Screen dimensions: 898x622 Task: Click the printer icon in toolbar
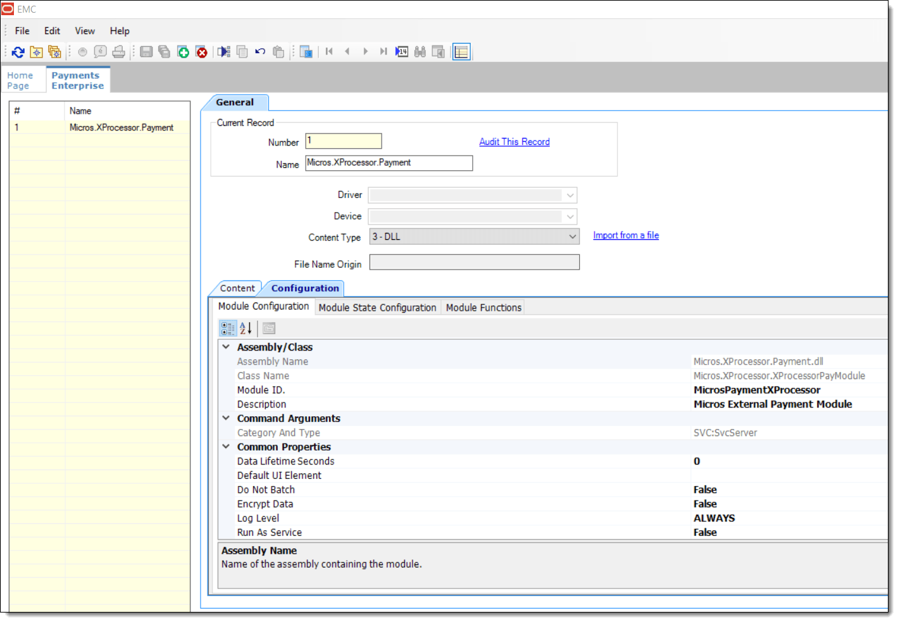[x=118, y=52]
